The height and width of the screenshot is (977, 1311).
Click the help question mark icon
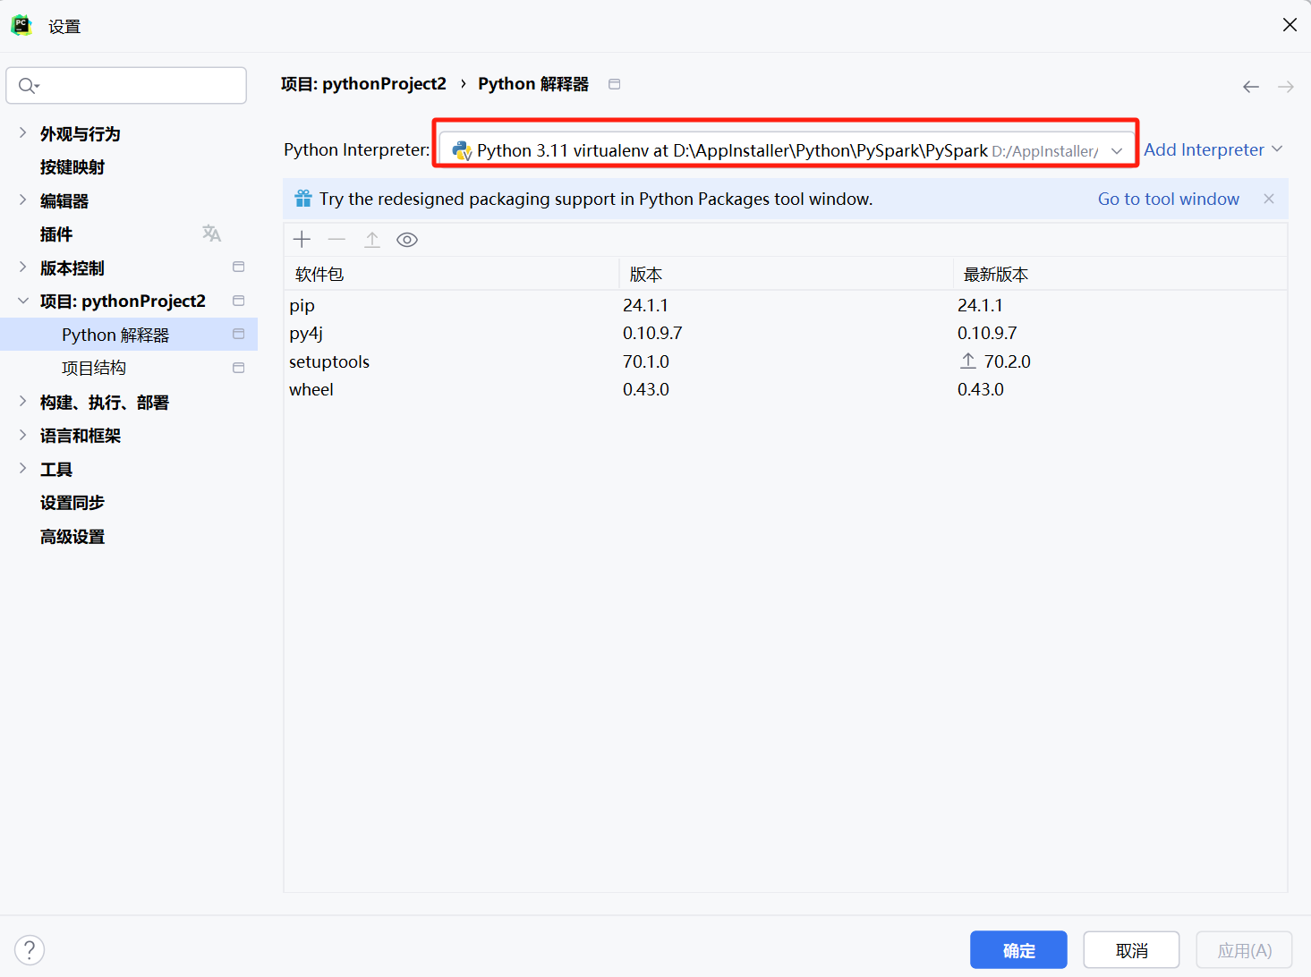tap(30, 949)
